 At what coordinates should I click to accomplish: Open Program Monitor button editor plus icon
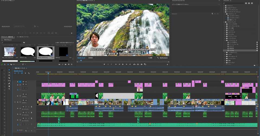click(x=167, y=64)
